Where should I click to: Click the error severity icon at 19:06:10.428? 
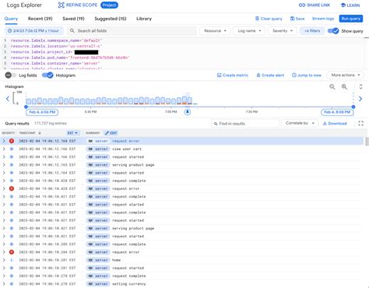pyautogui.click(x=12, y=188)
